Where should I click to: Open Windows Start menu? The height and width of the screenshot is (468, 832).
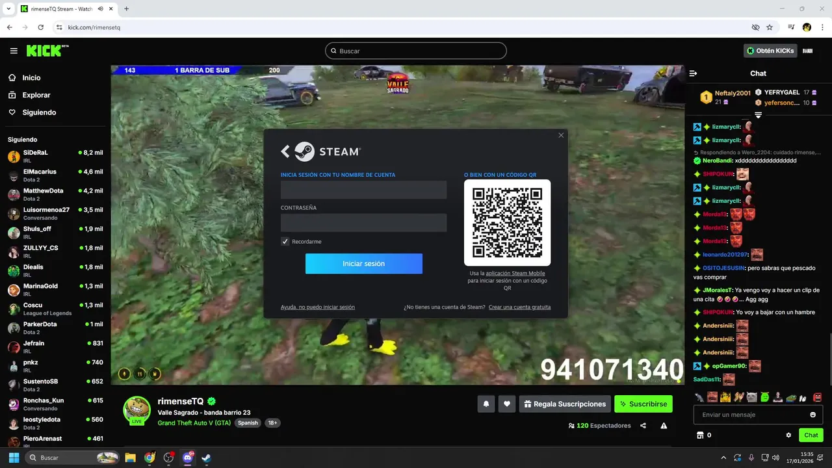point(14,458)
